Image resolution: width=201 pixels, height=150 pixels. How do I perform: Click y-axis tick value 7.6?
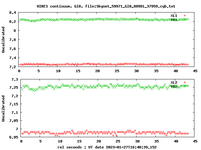tap(13, 49)
